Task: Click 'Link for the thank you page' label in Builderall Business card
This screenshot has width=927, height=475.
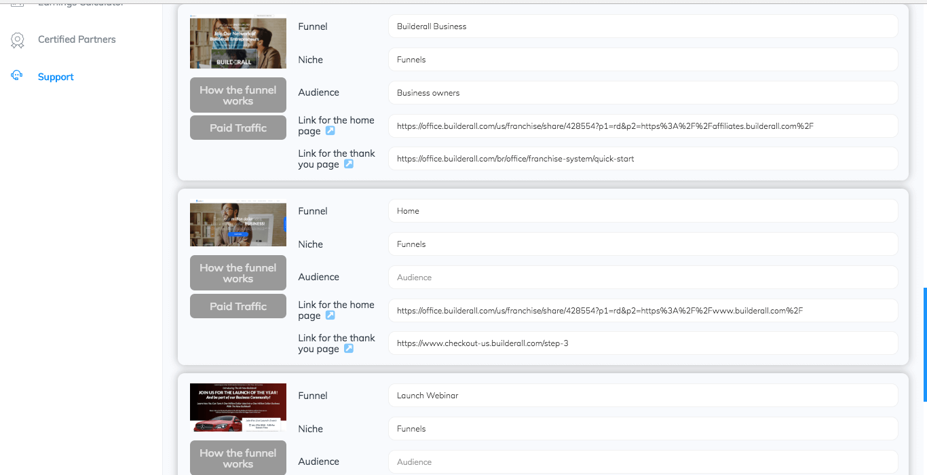Action: point(337,159)
